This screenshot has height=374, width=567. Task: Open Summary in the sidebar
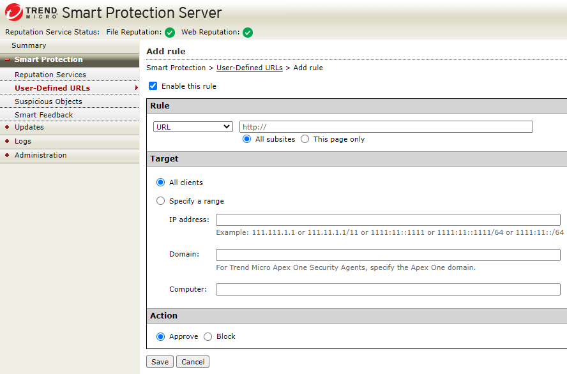point(29,46)
